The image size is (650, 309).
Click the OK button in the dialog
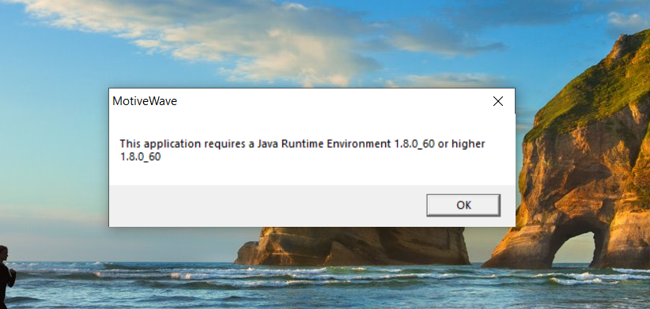coord(463,205)
